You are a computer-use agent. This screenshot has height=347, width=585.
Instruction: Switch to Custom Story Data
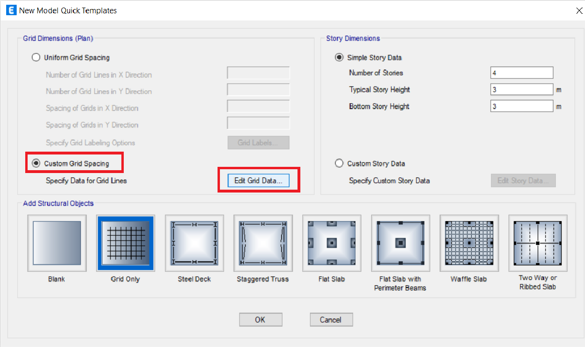point(339,163)
